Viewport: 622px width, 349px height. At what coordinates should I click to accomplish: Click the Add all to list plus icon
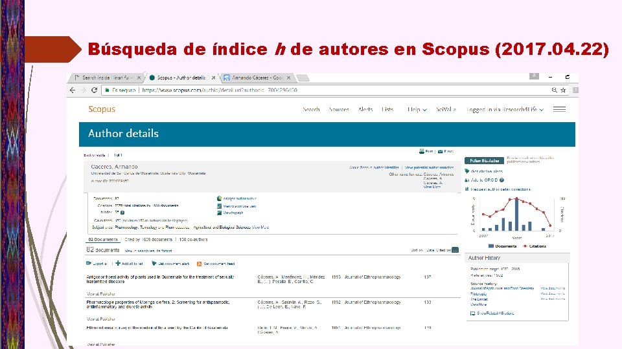click(x=118, y=264)
